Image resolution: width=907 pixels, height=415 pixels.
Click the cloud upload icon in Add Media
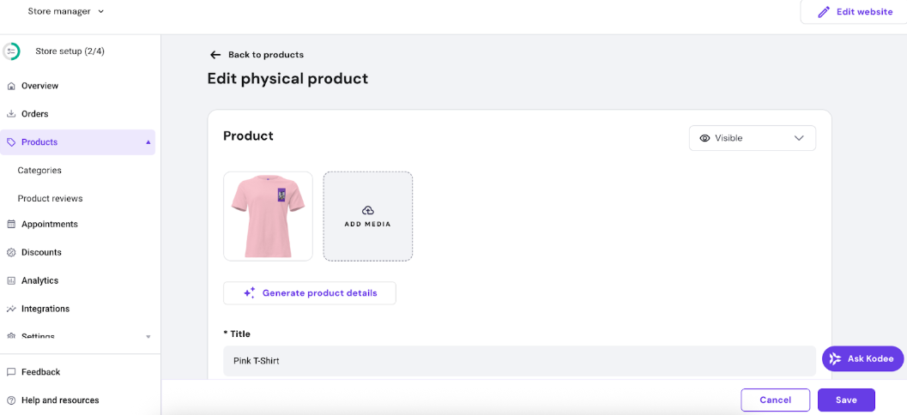[x=367, y=210]
